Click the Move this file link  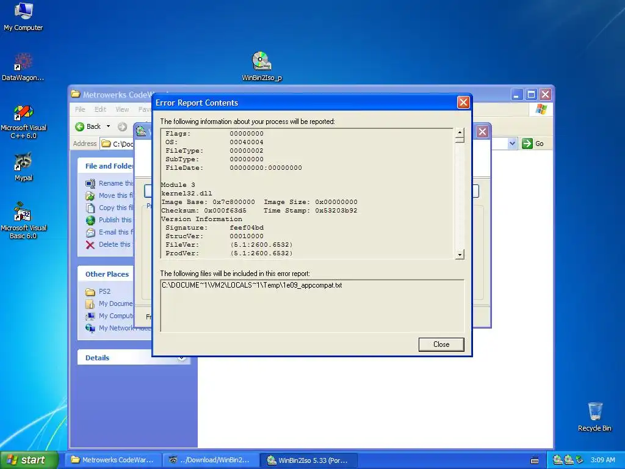tap(115, 196)
